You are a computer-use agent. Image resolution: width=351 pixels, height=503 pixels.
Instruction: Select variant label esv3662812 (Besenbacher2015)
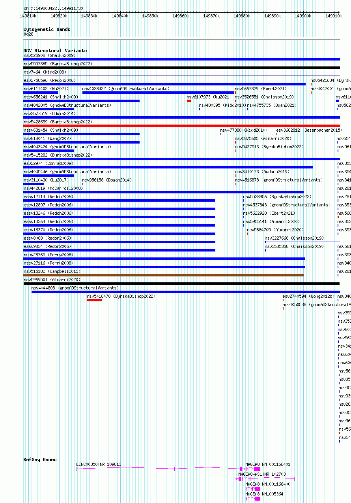point(309,130)
